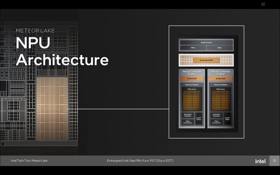Screen dimensions: 280x175
Task: Select the left SHAVE DSP bar
Action: [x=192, y=78]
